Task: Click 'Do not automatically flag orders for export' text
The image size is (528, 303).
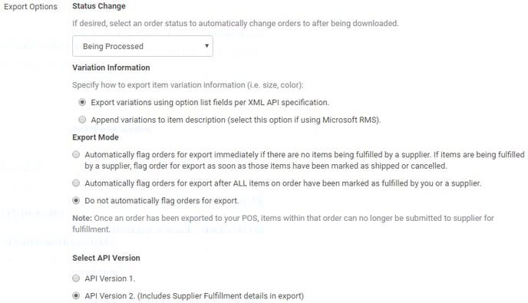Action: (x=162, y=201)
